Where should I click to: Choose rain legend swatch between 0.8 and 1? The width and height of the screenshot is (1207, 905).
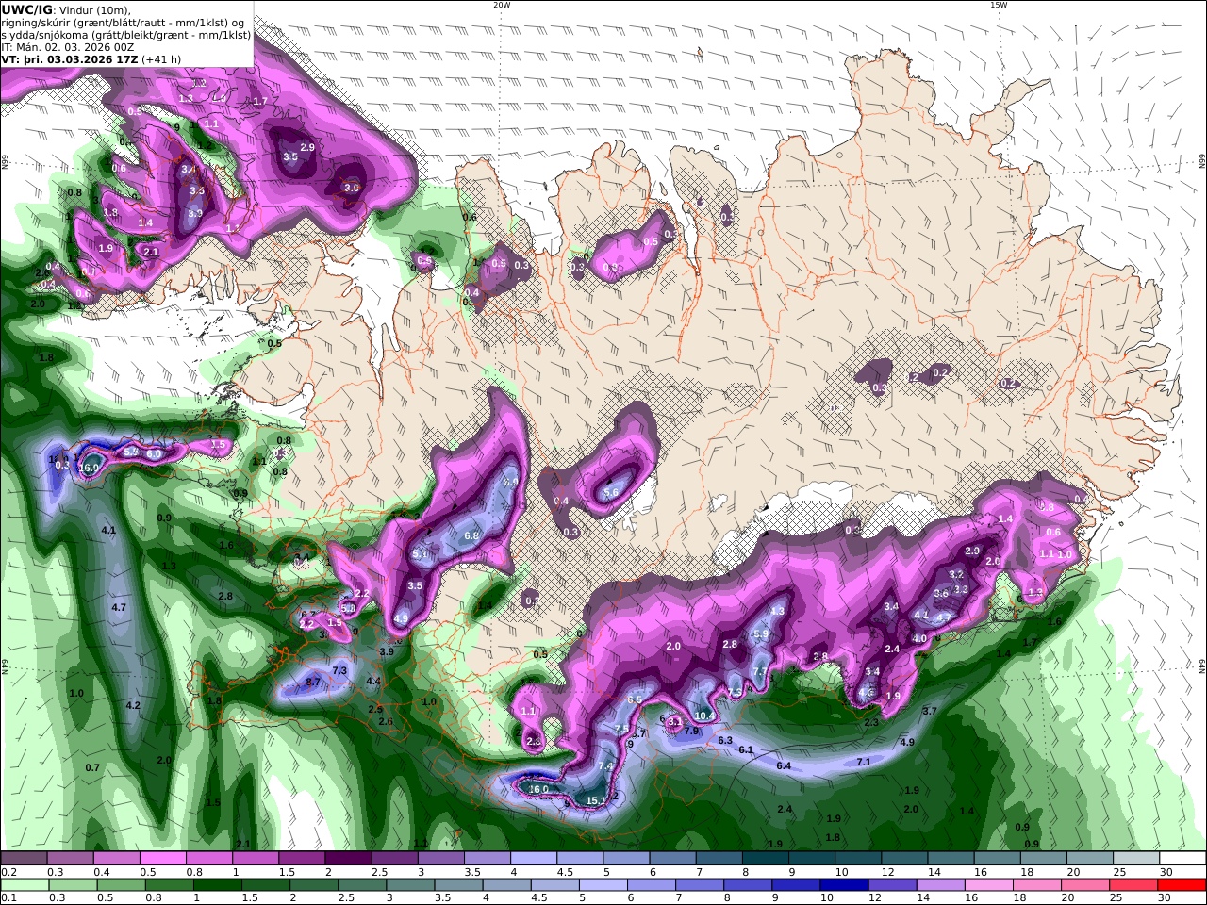coord(168,884)
